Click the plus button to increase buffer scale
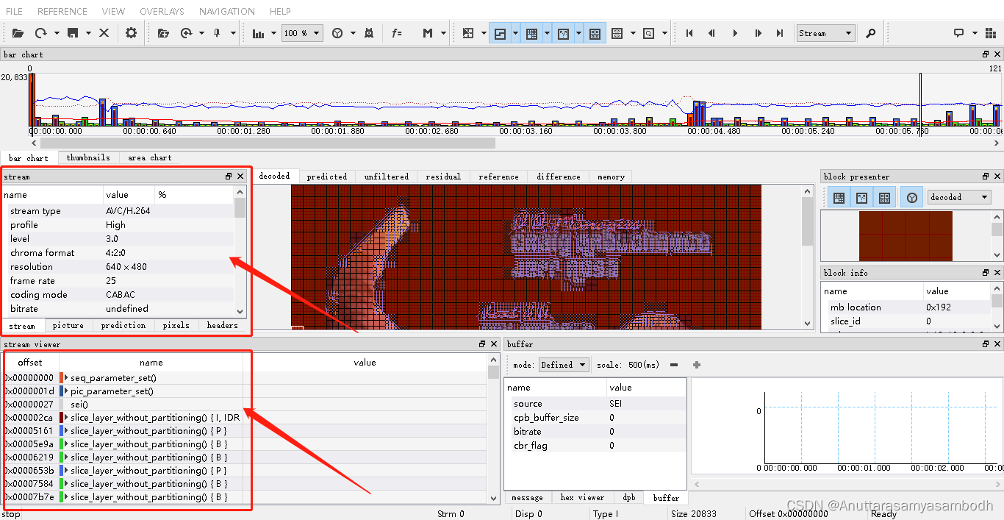 [x=697, y=365]
